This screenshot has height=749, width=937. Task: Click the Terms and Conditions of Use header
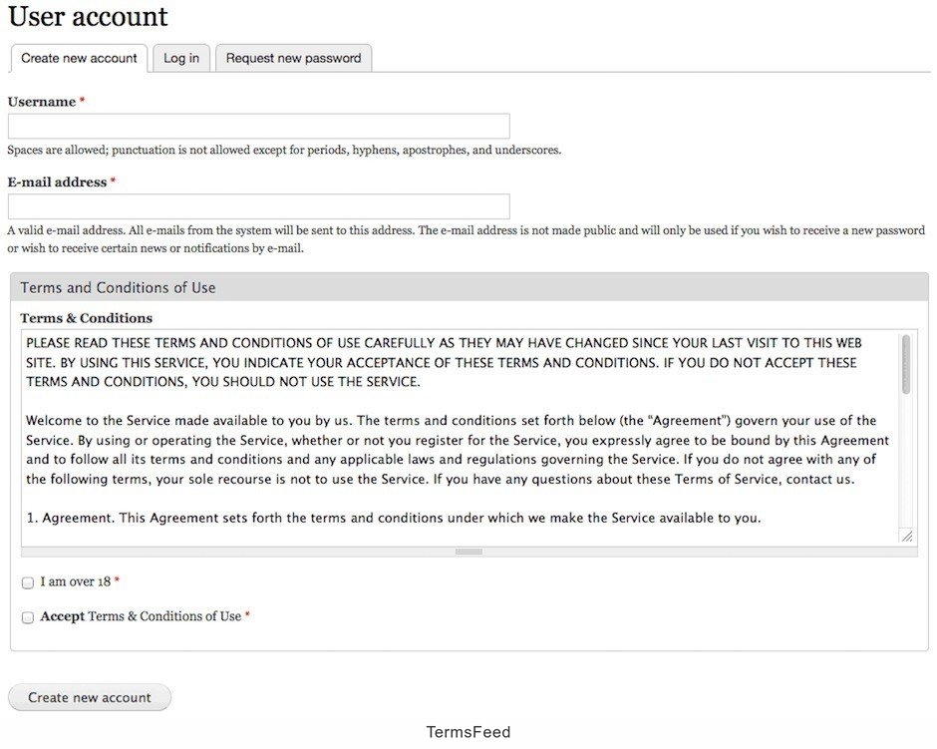point(469,287)
